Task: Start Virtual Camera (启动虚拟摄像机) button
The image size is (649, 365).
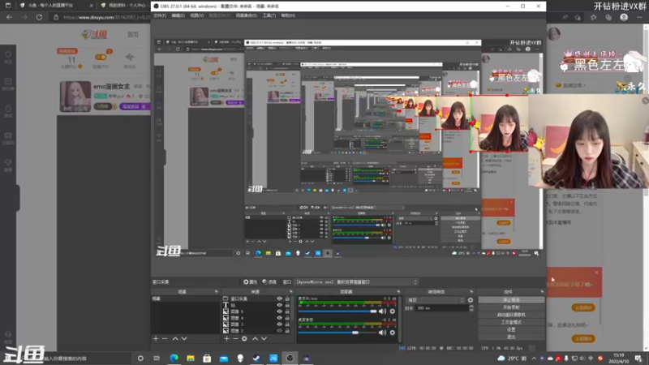Action: click(x=511, y=315)
